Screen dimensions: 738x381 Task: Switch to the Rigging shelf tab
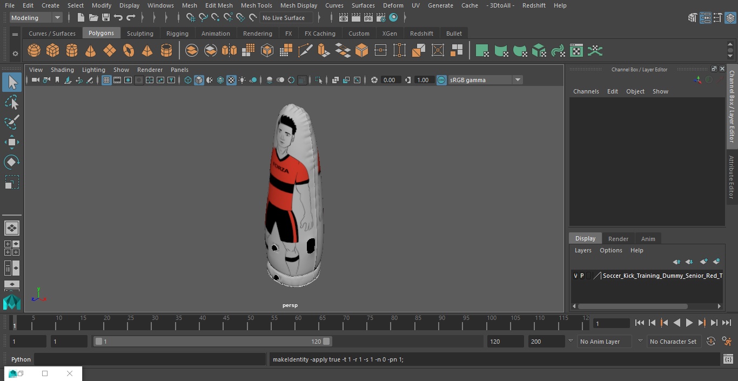click(x=177, y=34)
